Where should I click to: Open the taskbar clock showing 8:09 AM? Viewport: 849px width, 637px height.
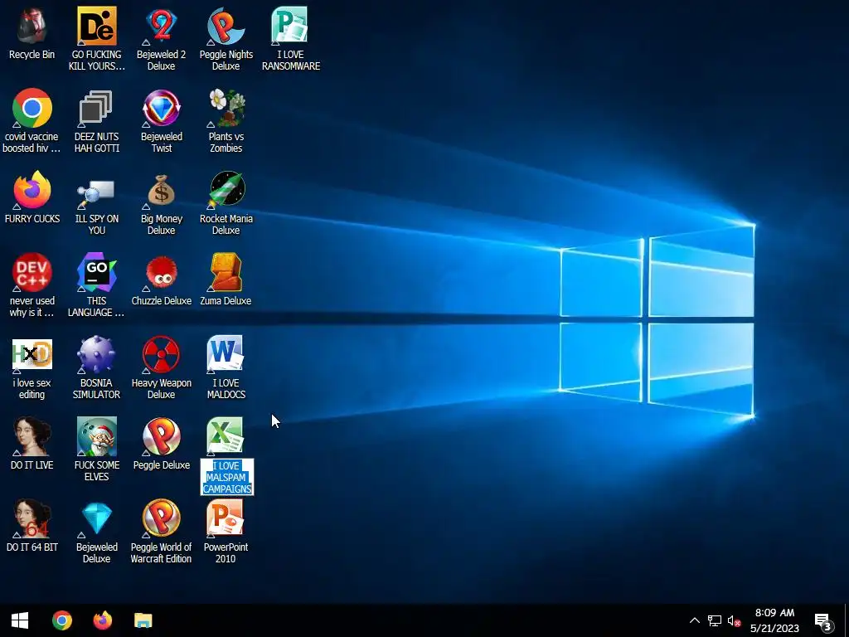[x=775, y=620]
